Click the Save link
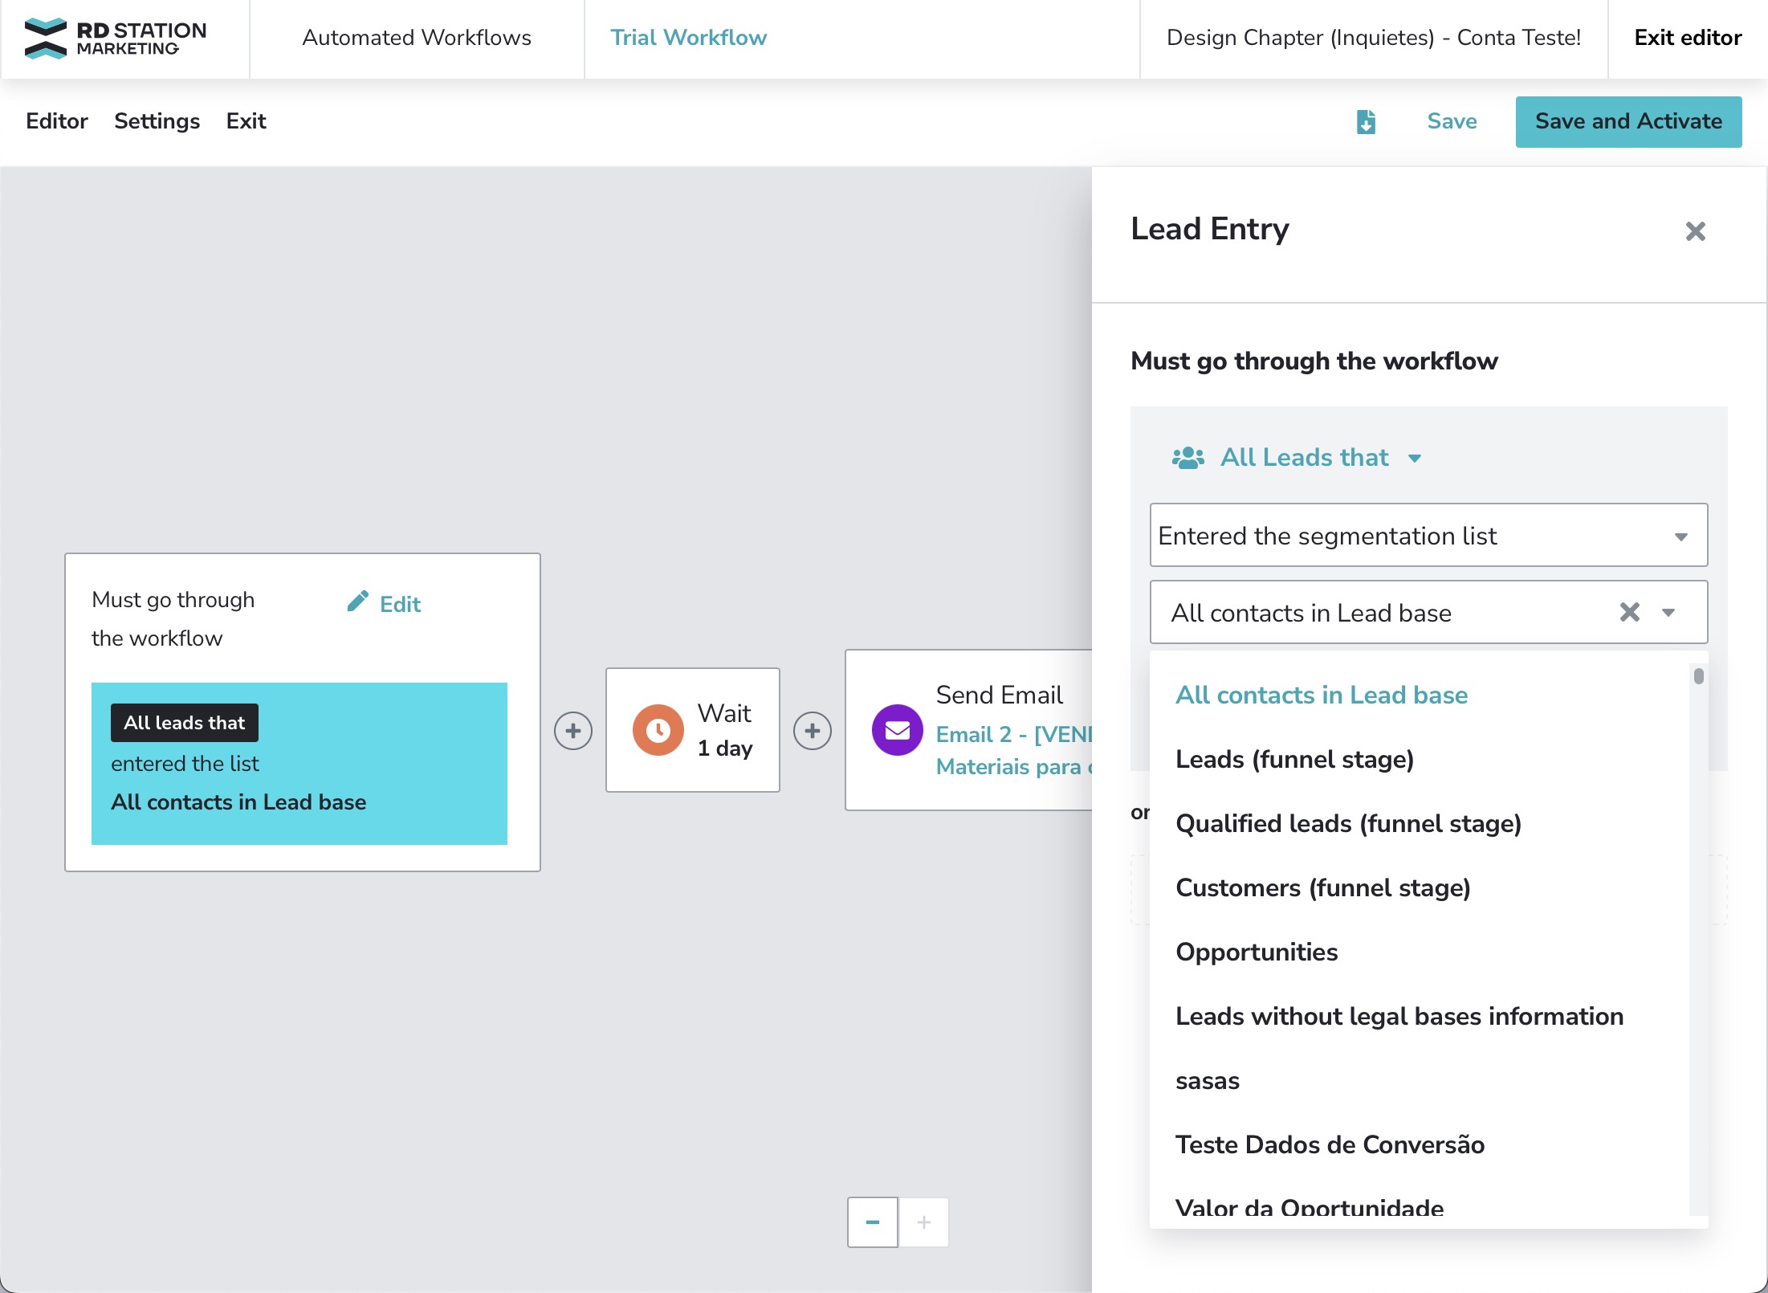Viewport: 1768px width, 1293px height. pos(1452,121)
